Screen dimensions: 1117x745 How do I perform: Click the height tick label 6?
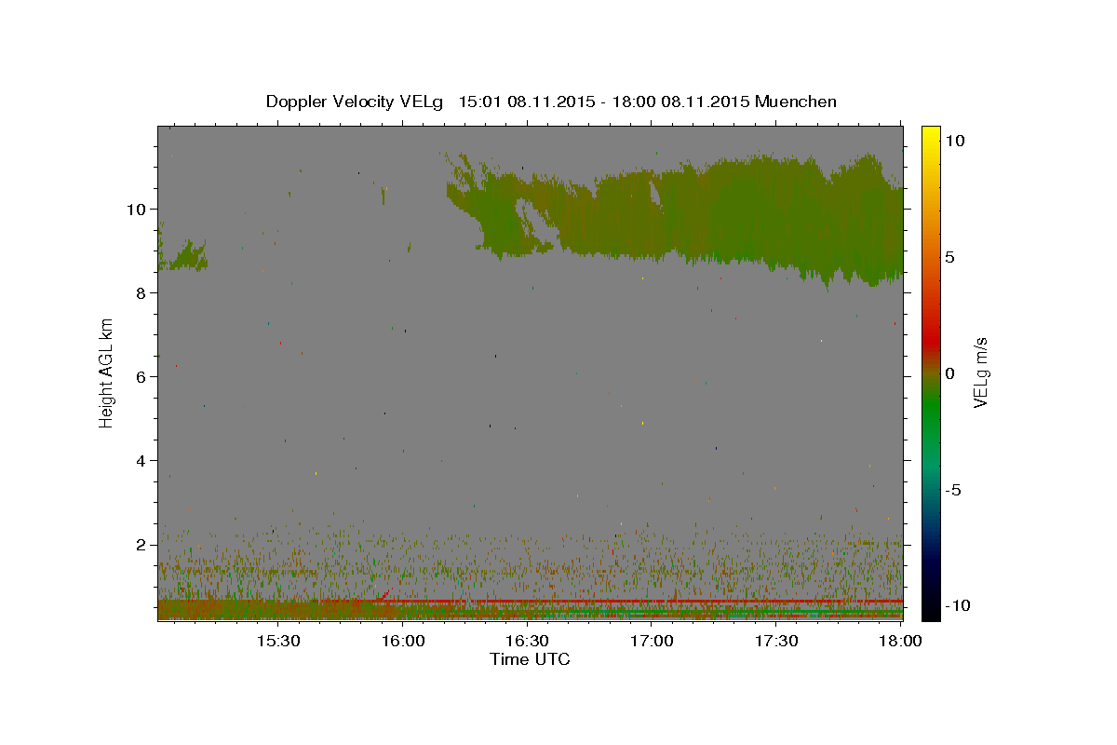point(142,377)
